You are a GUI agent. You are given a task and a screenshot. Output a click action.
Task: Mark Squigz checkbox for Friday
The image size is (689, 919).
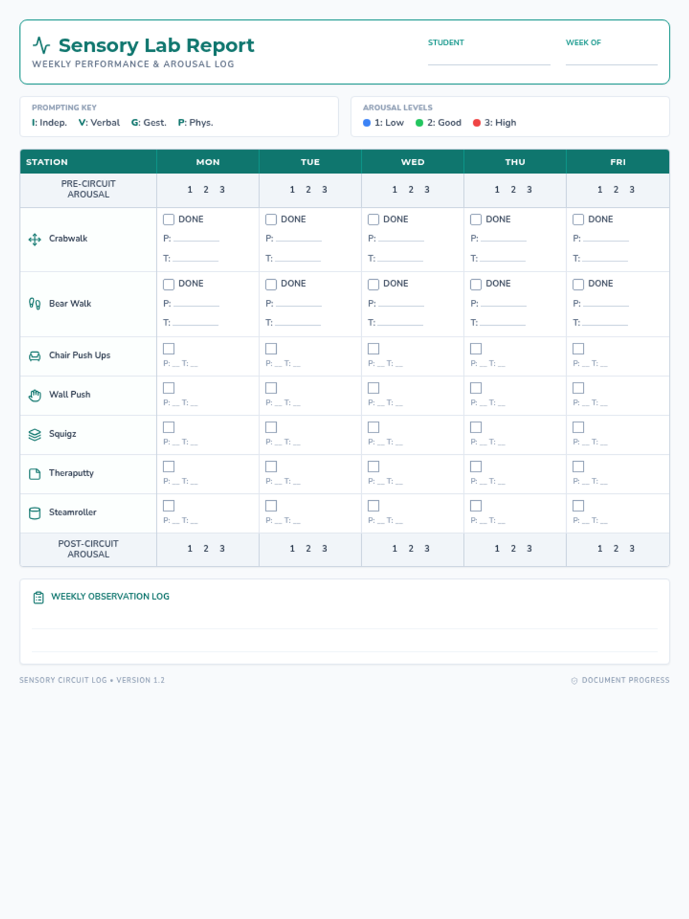(578, 427)
